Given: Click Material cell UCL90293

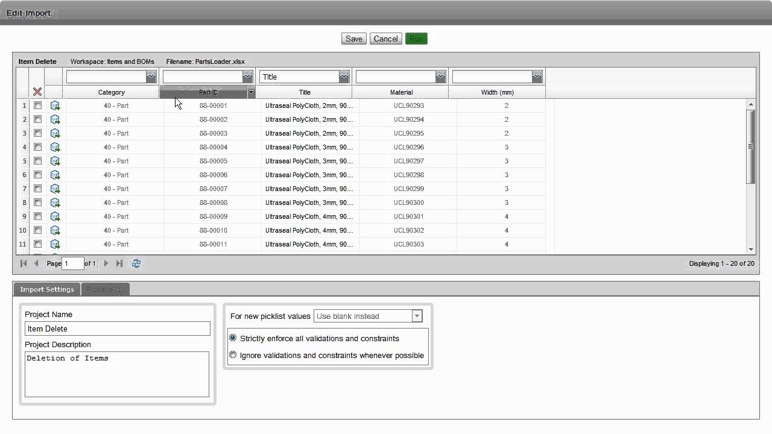Looking at the screenshot, I should [x=409, y=105].
